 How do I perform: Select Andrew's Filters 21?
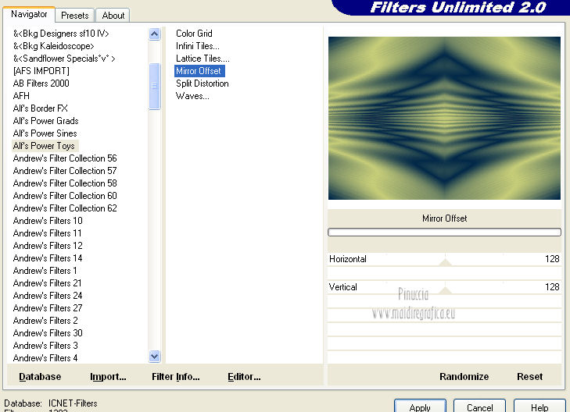(47, 283)
